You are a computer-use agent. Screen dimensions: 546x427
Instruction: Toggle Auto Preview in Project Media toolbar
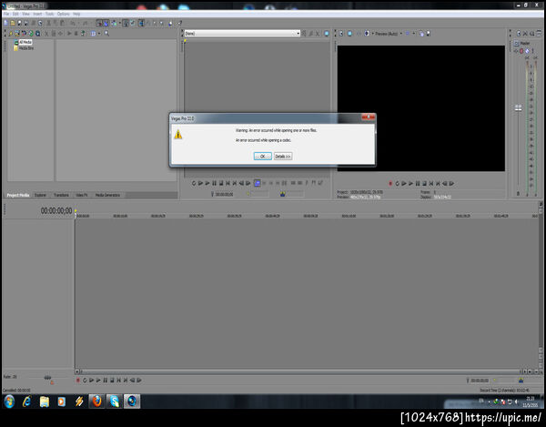pyautogui.click(x=83, y=34)
